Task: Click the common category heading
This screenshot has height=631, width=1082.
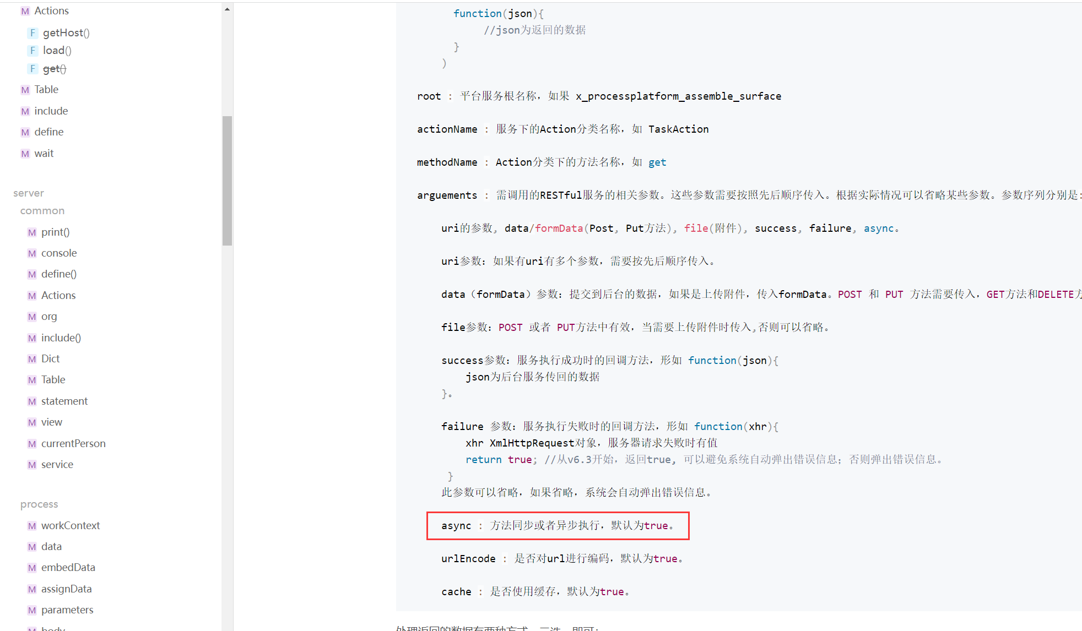Action: pyautogui.click(x=42, y=211)
